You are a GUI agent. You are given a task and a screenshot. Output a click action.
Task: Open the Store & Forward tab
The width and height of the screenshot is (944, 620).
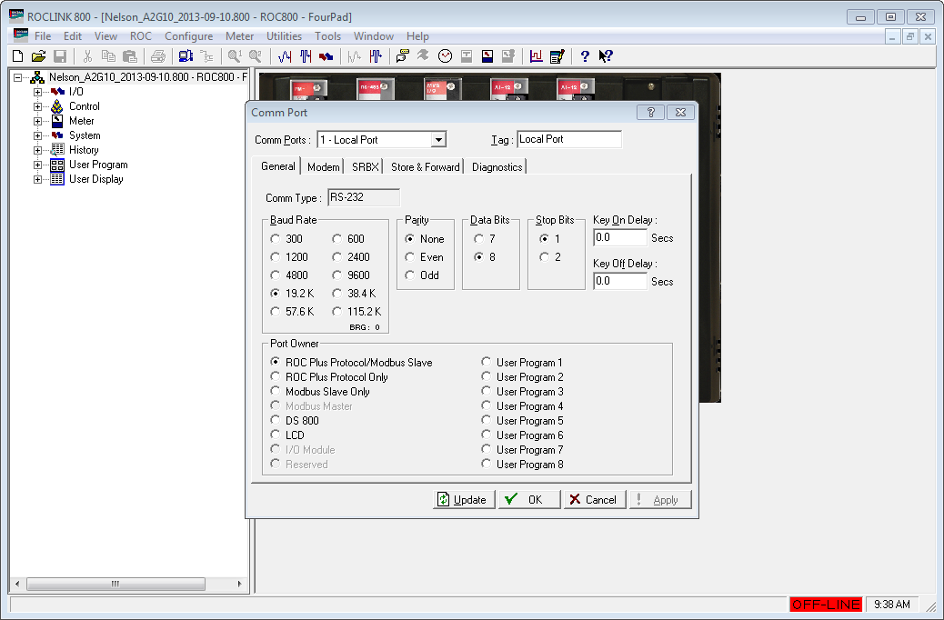425,167
